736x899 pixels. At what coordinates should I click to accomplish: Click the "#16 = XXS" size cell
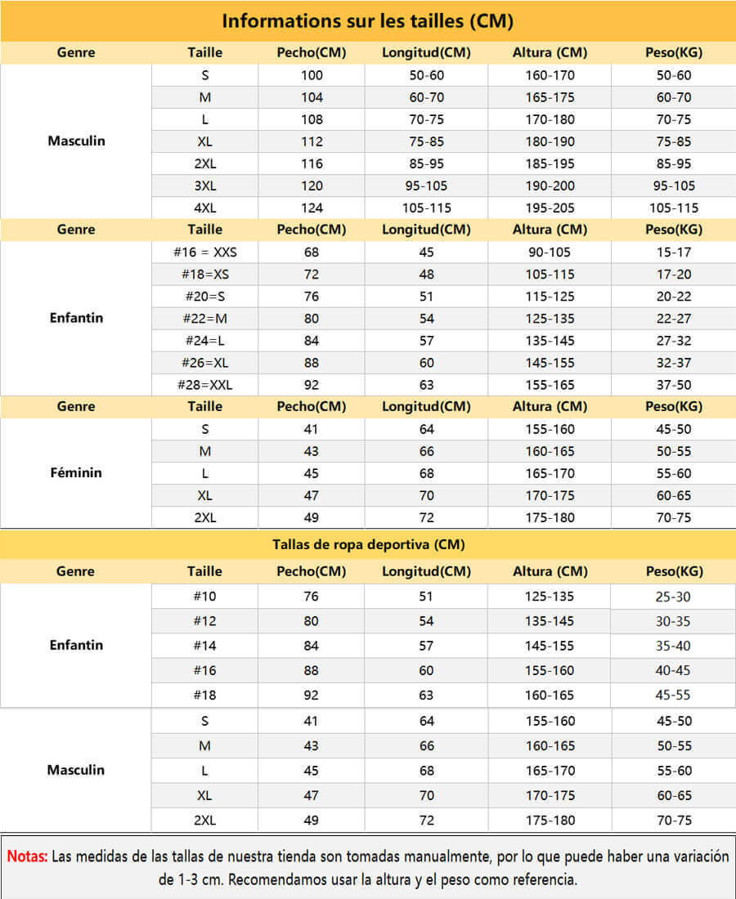click(204, 252)
